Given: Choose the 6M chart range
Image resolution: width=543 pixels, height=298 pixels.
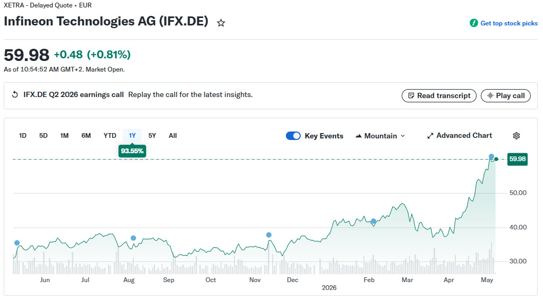Looking at the screenshot, I should coord(86,136).
